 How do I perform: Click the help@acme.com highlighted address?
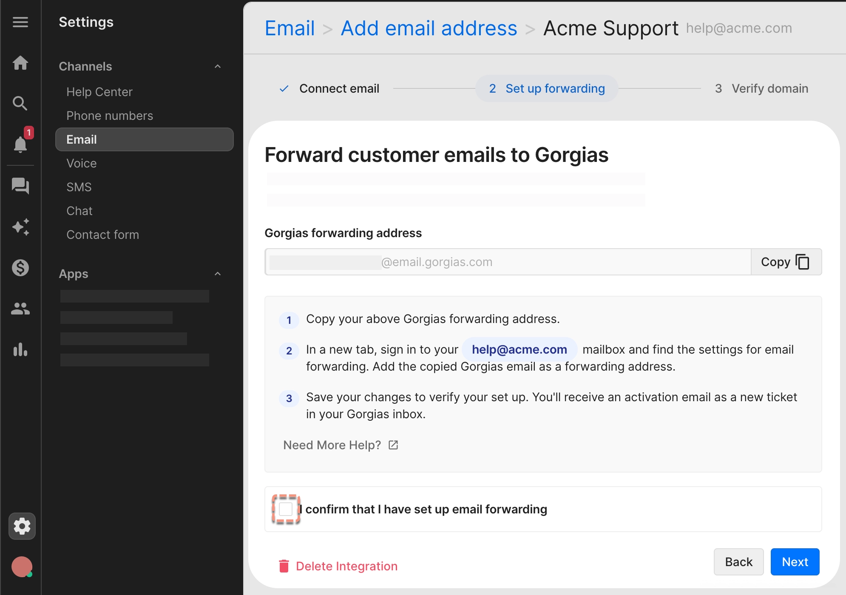[x=520, y=349]
